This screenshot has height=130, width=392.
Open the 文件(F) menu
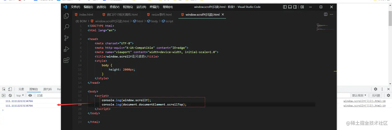(75, 7)
